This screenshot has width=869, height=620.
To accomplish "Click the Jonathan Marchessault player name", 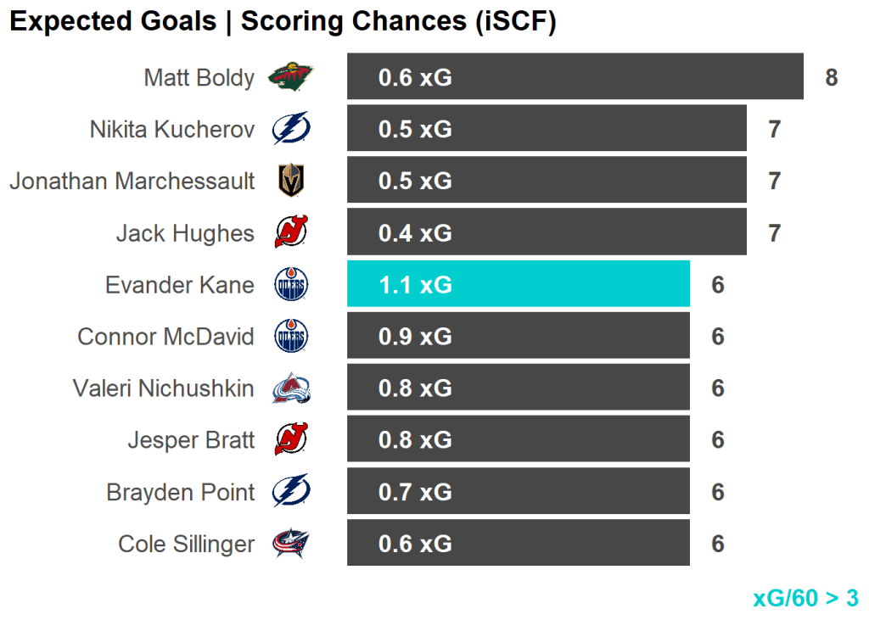I will pos(132,182).
